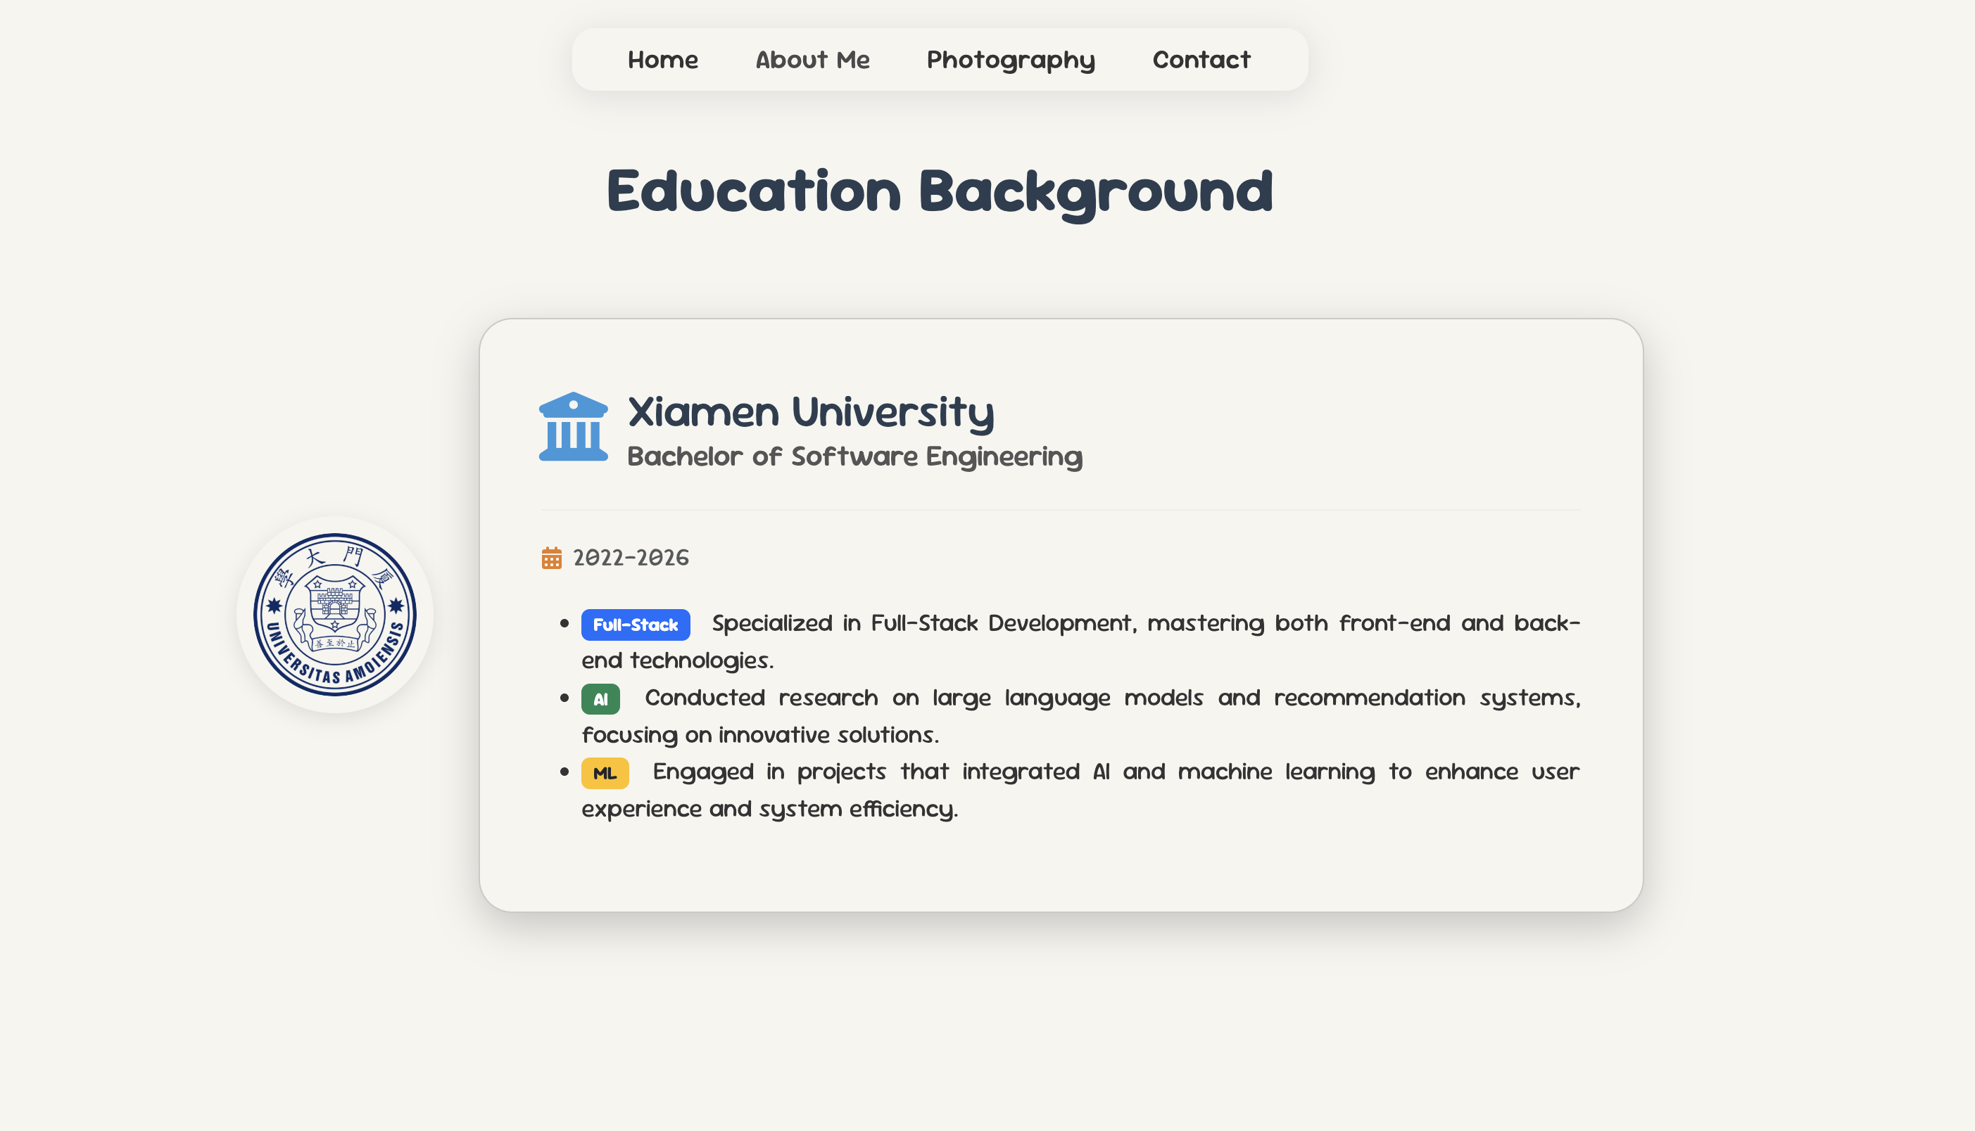Click the large language models research sentence

(x=1080, y=716)
